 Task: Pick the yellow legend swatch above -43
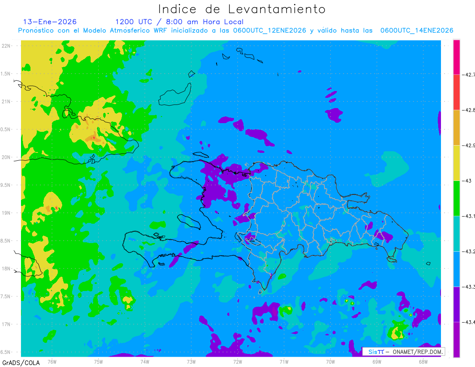(x=456, y=163)
